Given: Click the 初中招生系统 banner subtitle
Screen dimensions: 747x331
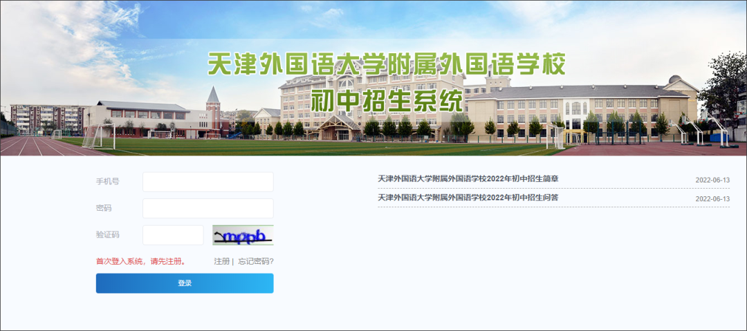Looking at the screenshot, I should tap(387, 100).
